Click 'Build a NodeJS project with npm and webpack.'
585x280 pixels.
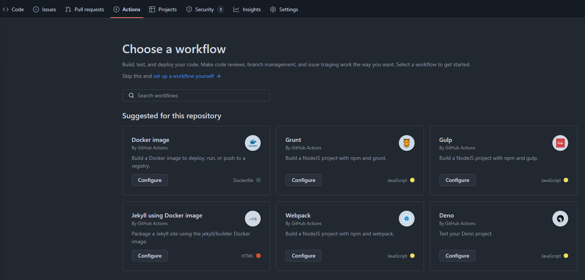tap(340, 234)
